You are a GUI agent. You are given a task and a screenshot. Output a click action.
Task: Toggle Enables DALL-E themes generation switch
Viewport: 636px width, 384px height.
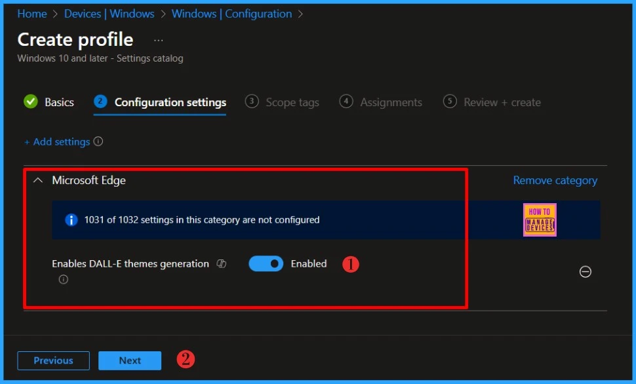pos(266,263)
